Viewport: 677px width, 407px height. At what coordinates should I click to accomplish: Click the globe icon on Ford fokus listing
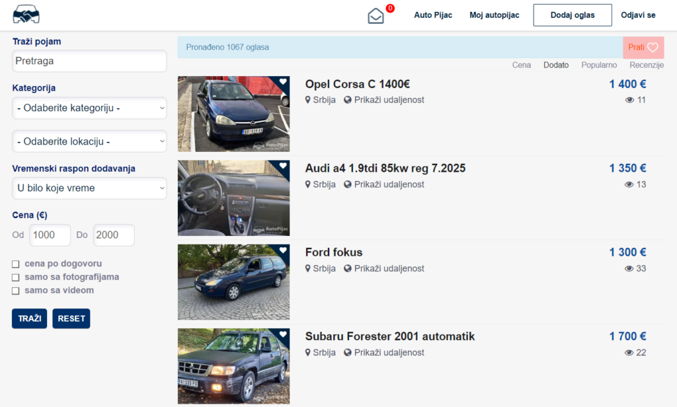(348, 268)
